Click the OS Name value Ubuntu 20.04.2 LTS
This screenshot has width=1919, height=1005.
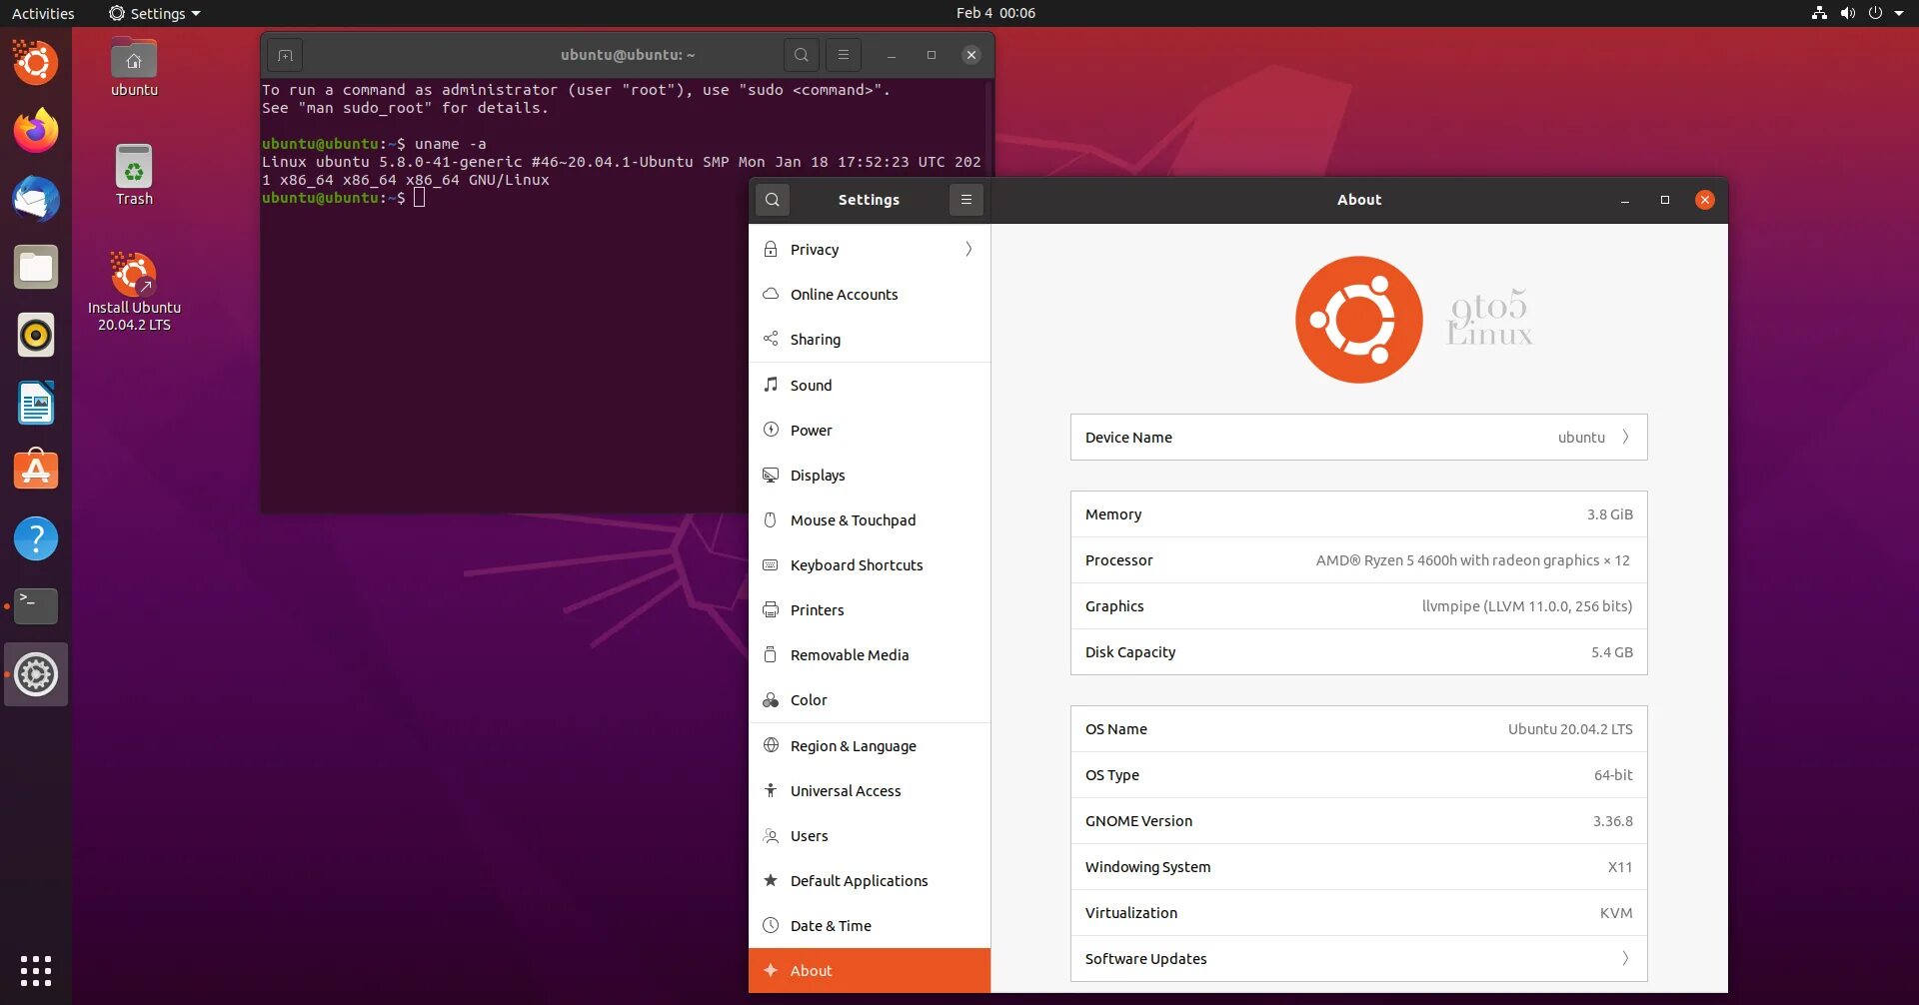pos(1570,729)
